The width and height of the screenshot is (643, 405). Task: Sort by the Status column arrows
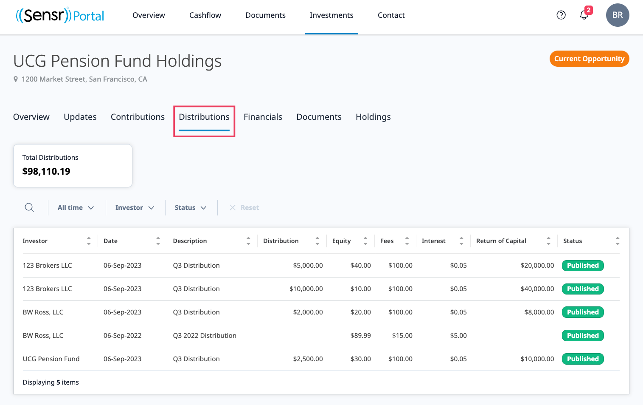[x=618, y=241]
